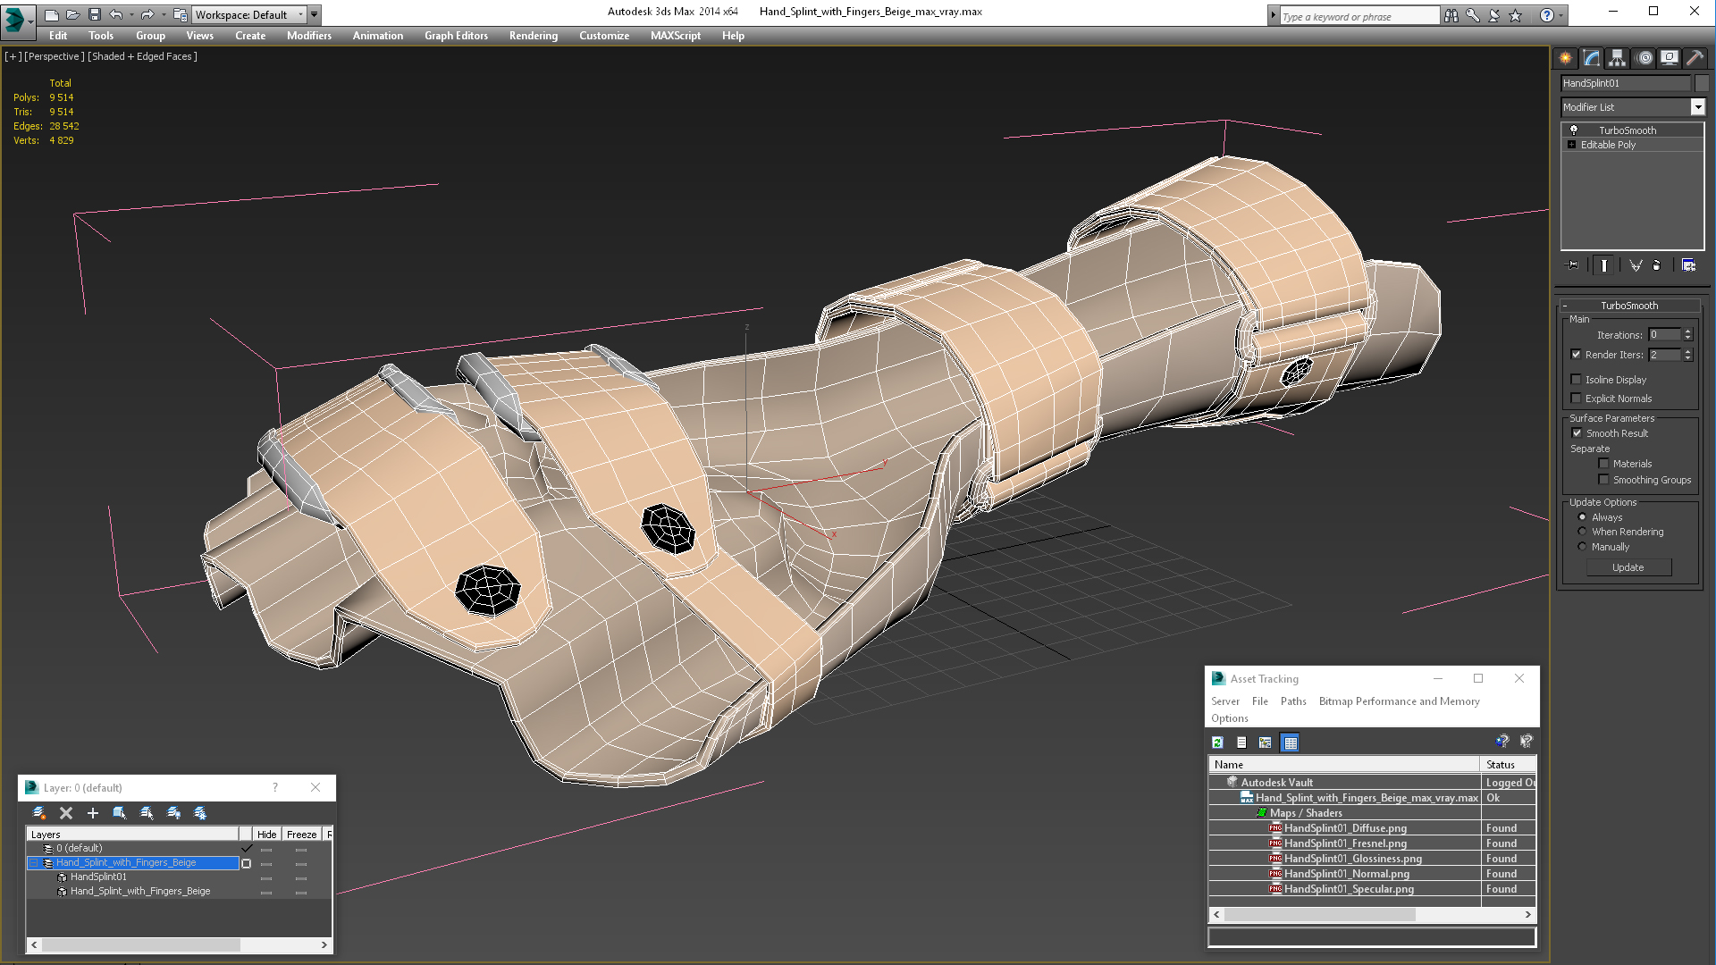Click the object color swatch beside HandSplint01

[1702, 83]
